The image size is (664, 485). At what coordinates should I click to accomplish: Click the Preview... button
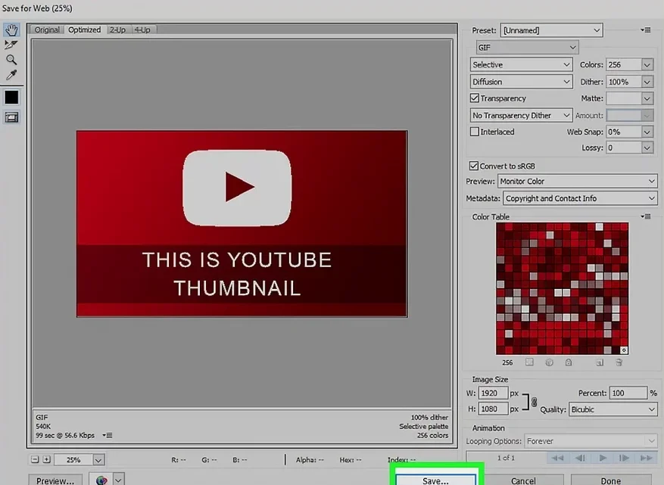click(55, 480)
